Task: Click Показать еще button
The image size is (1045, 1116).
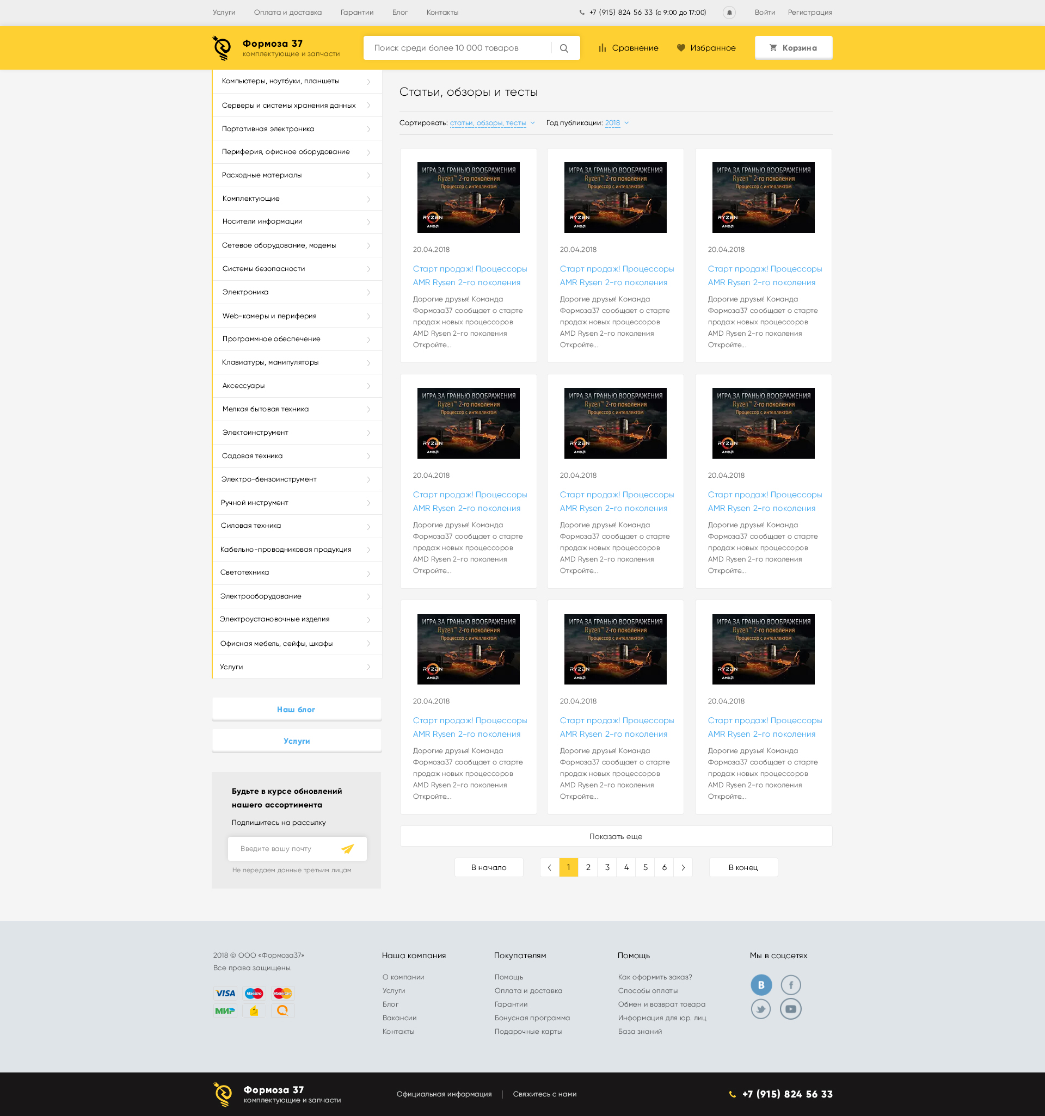Action: click(616, 836)
